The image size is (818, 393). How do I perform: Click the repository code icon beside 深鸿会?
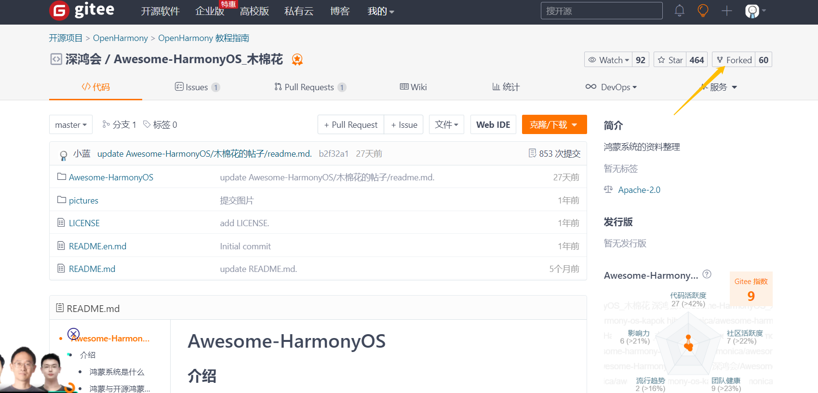tap(56, 59)
